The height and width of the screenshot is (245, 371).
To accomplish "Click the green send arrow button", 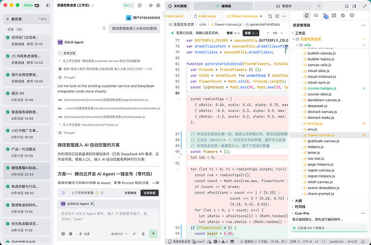I will pos(153,234).
